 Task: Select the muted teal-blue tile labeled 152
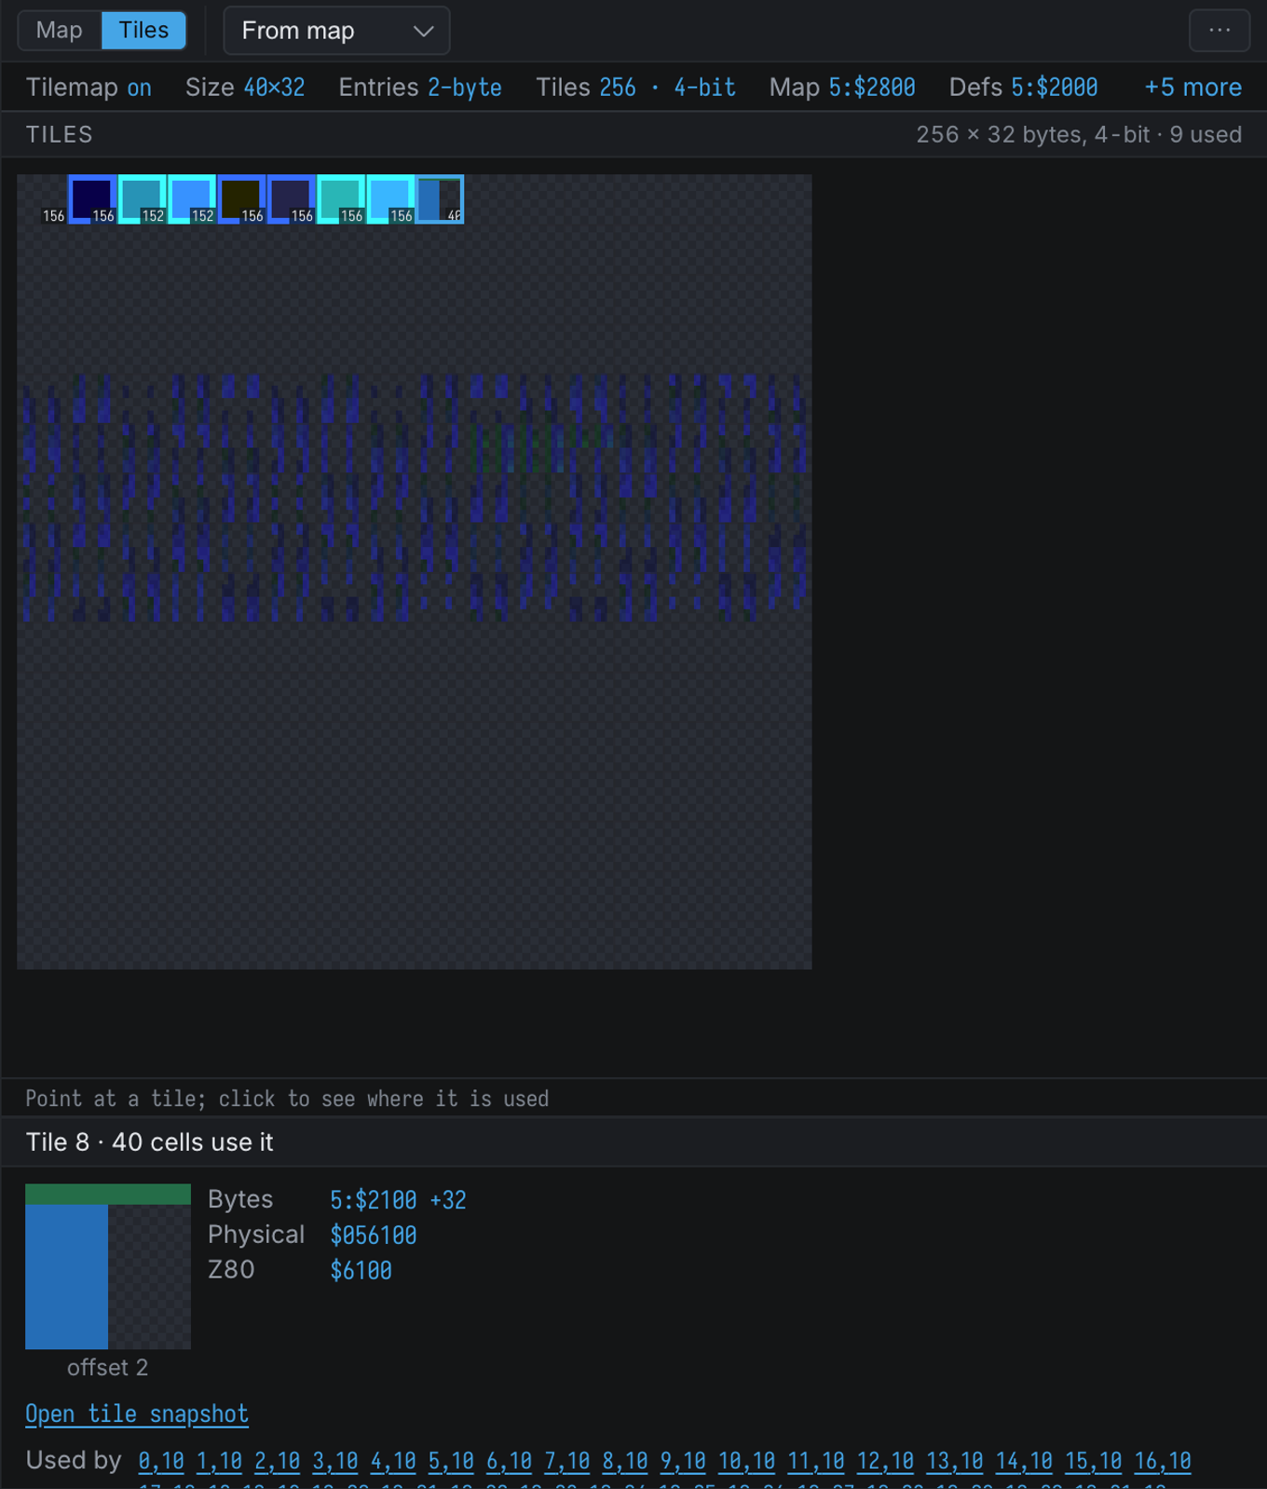(x=142, y=199)
